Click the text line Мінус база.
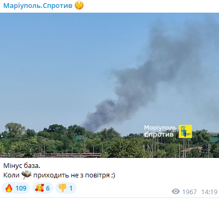The image size is (219, 199). point(22,166)
